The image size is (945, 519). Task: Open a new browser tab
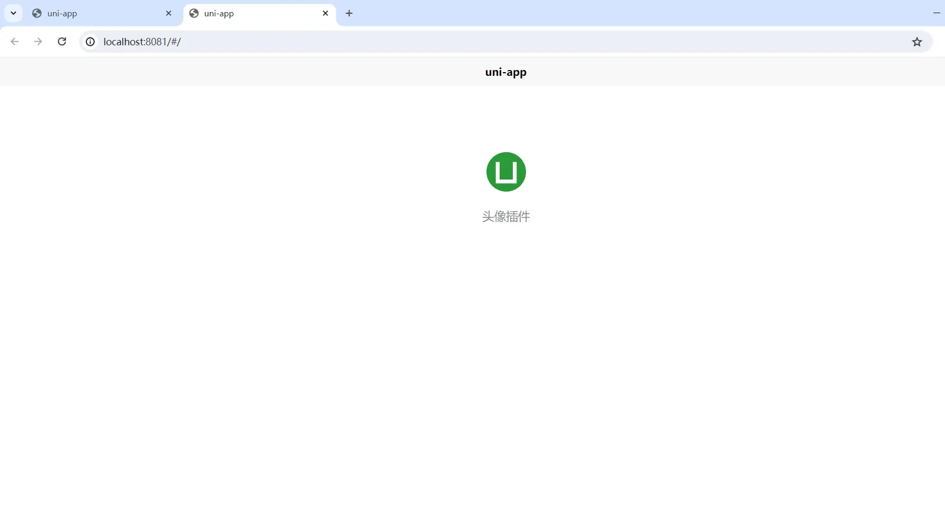click(349, 14)
